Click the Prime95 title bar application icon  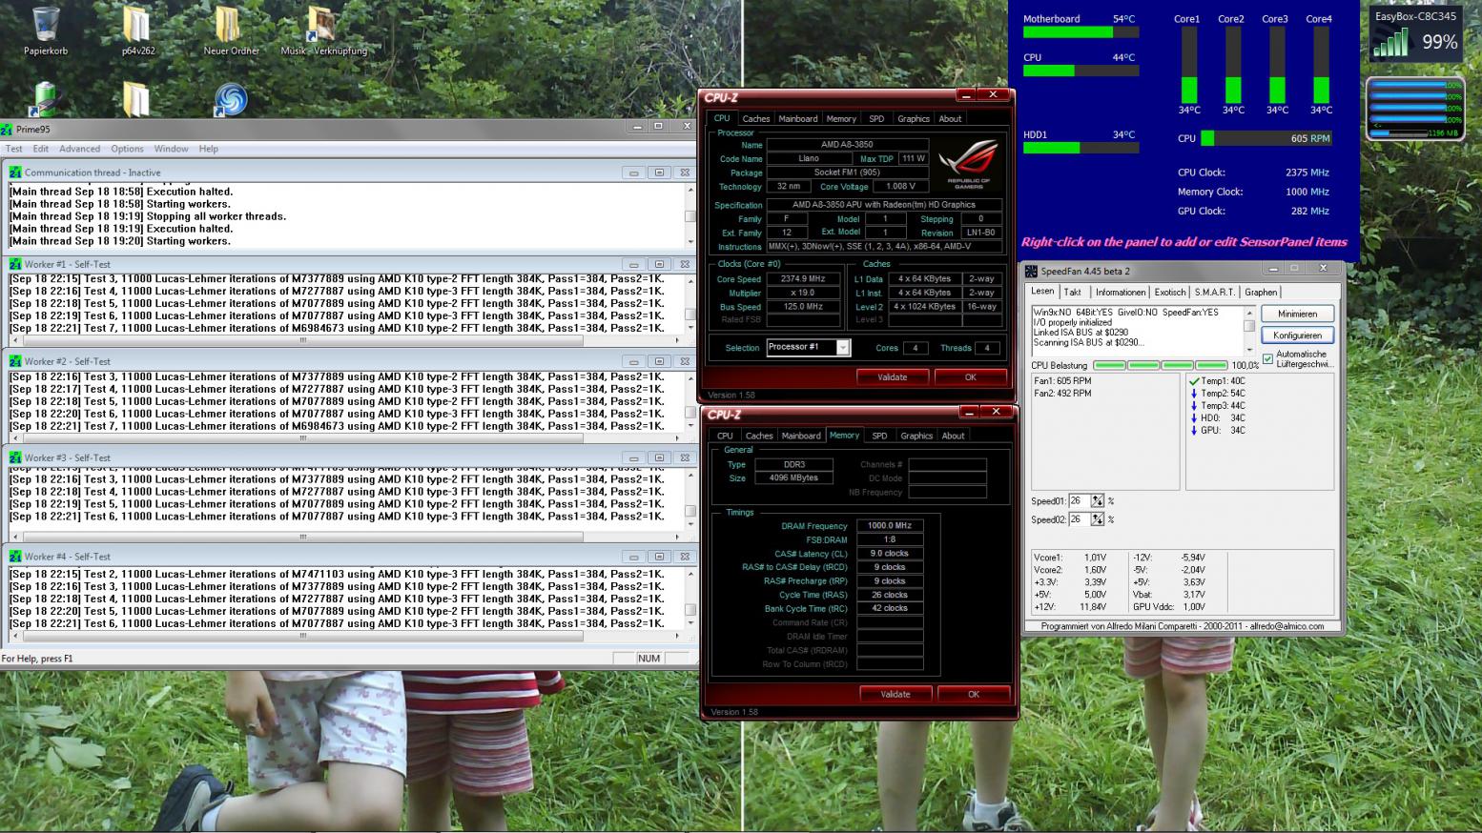point(7,129)
